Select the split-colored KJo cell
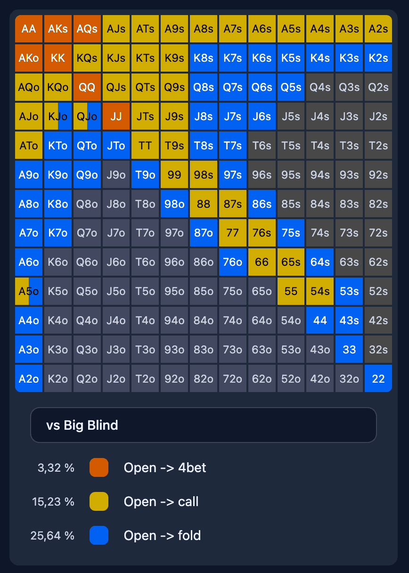The image size is (409, 573). [x=57, y=116]
